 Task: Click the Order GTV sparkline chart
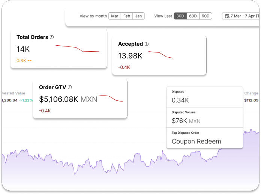(110, 98)
